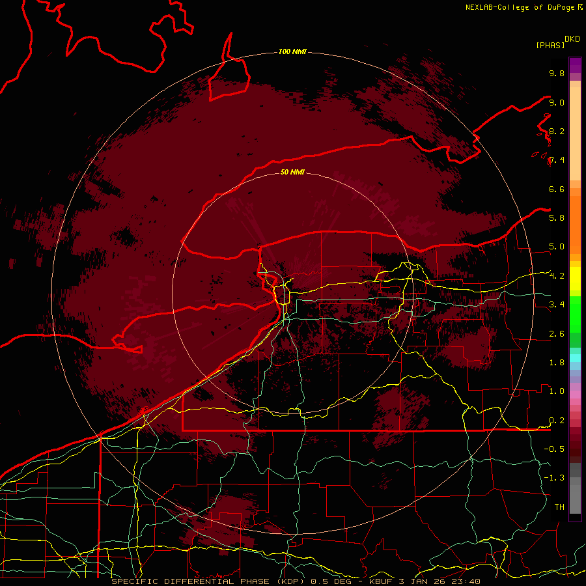Screen dimensions: 586x586
Task: Click the [PHAS] legend unit label
Action: click(550, 45)
